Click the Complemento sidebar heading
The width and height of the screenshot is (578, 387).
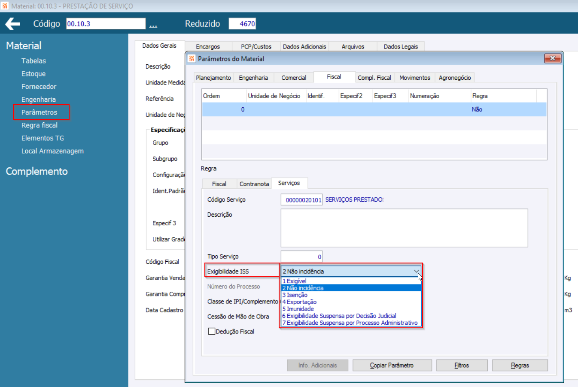pos(37,171)
